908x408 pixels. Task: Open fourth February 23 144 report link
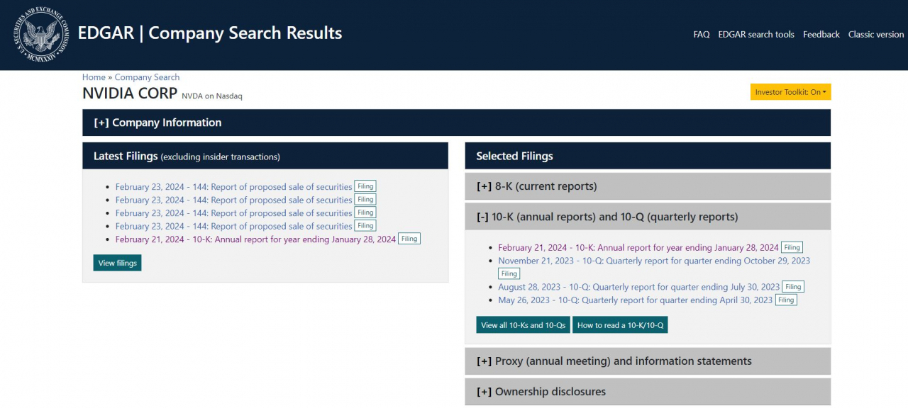point(233,226)
